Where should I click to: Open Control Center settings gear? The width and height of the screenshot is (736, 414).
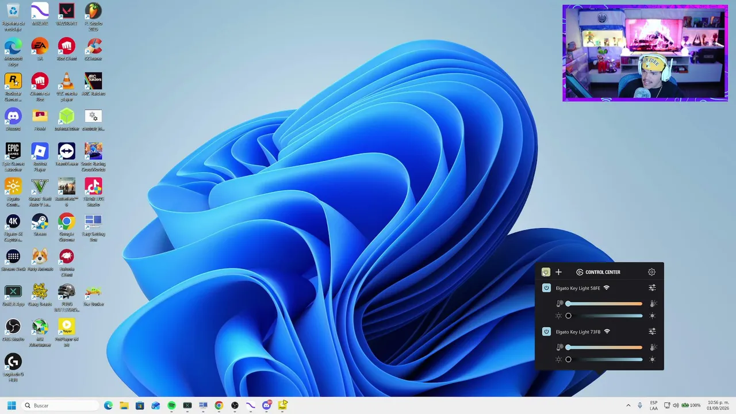click(651, 272)
